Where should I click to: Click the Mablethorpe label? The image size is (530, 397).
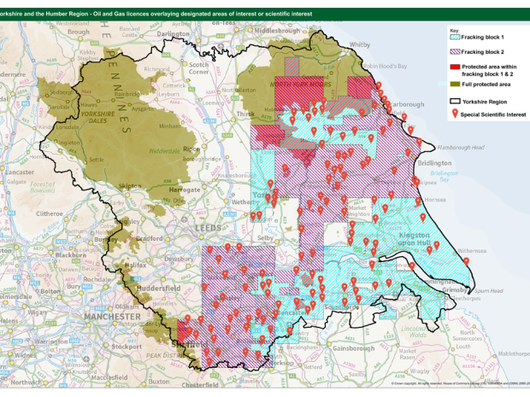tap(514, 353)
